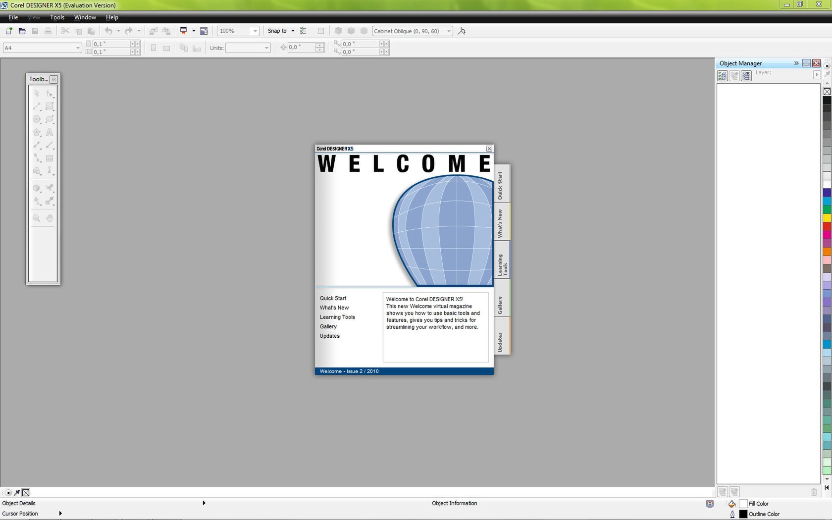This screenshot has height=520, width=832.
Task: Click the Export icon
Action: (x=166, y=31)
